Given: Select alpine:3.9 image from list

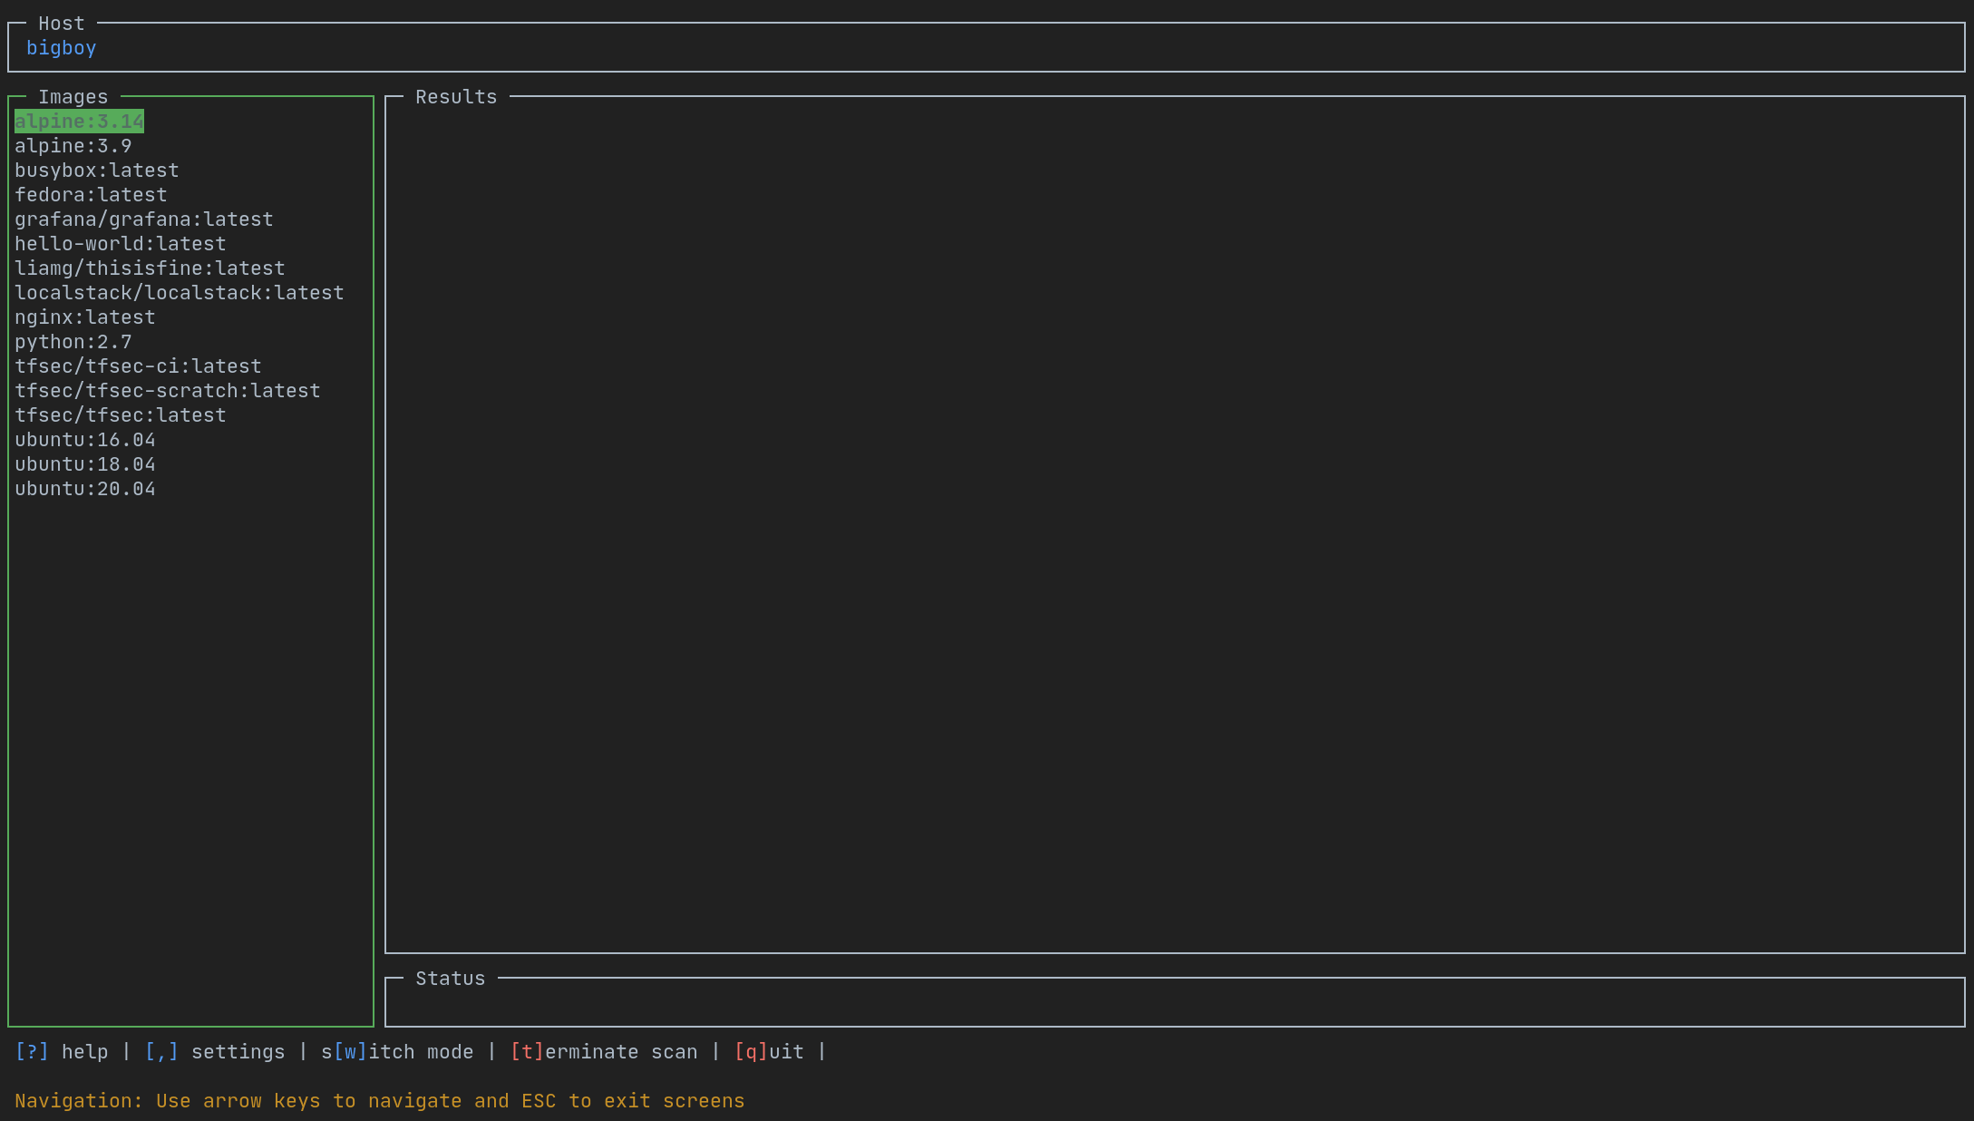Looking at the screenshot, I should click(x=72, y=145).
